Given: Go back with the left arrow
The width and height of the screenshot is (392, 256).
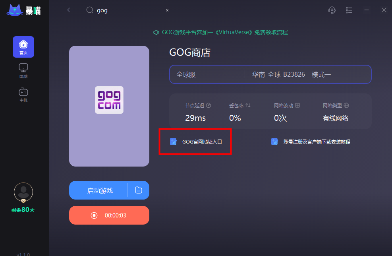Looking at the screenshot, I should pyautogui.click(x=68, y=10).
